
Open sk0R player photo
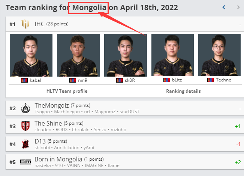[x=126, y=55]
